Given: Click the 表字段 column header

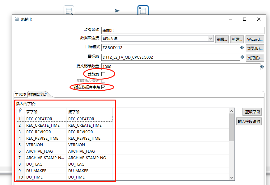Looking at the screenshot, I should pos(45,112).
